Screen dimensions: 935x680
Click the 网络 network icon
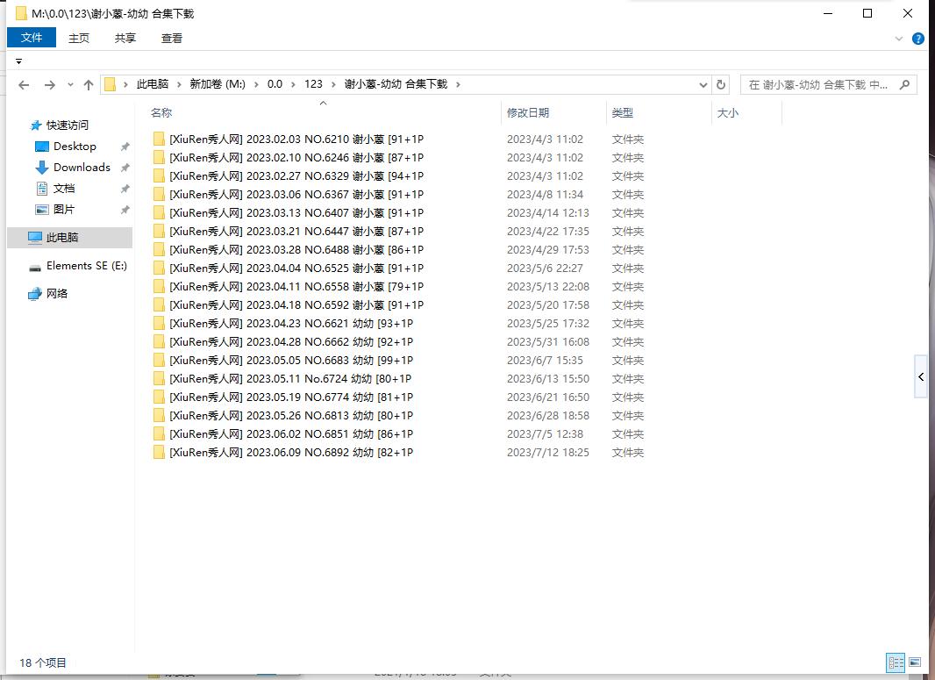pyautogui.click(x=35, y=293)
